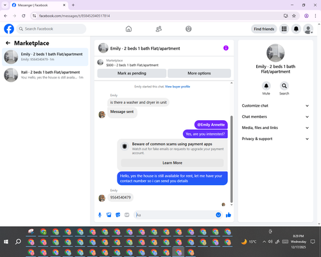Click the Search Facebook field
The width and height of the screenshot is (321, 257).
point(51,29)
